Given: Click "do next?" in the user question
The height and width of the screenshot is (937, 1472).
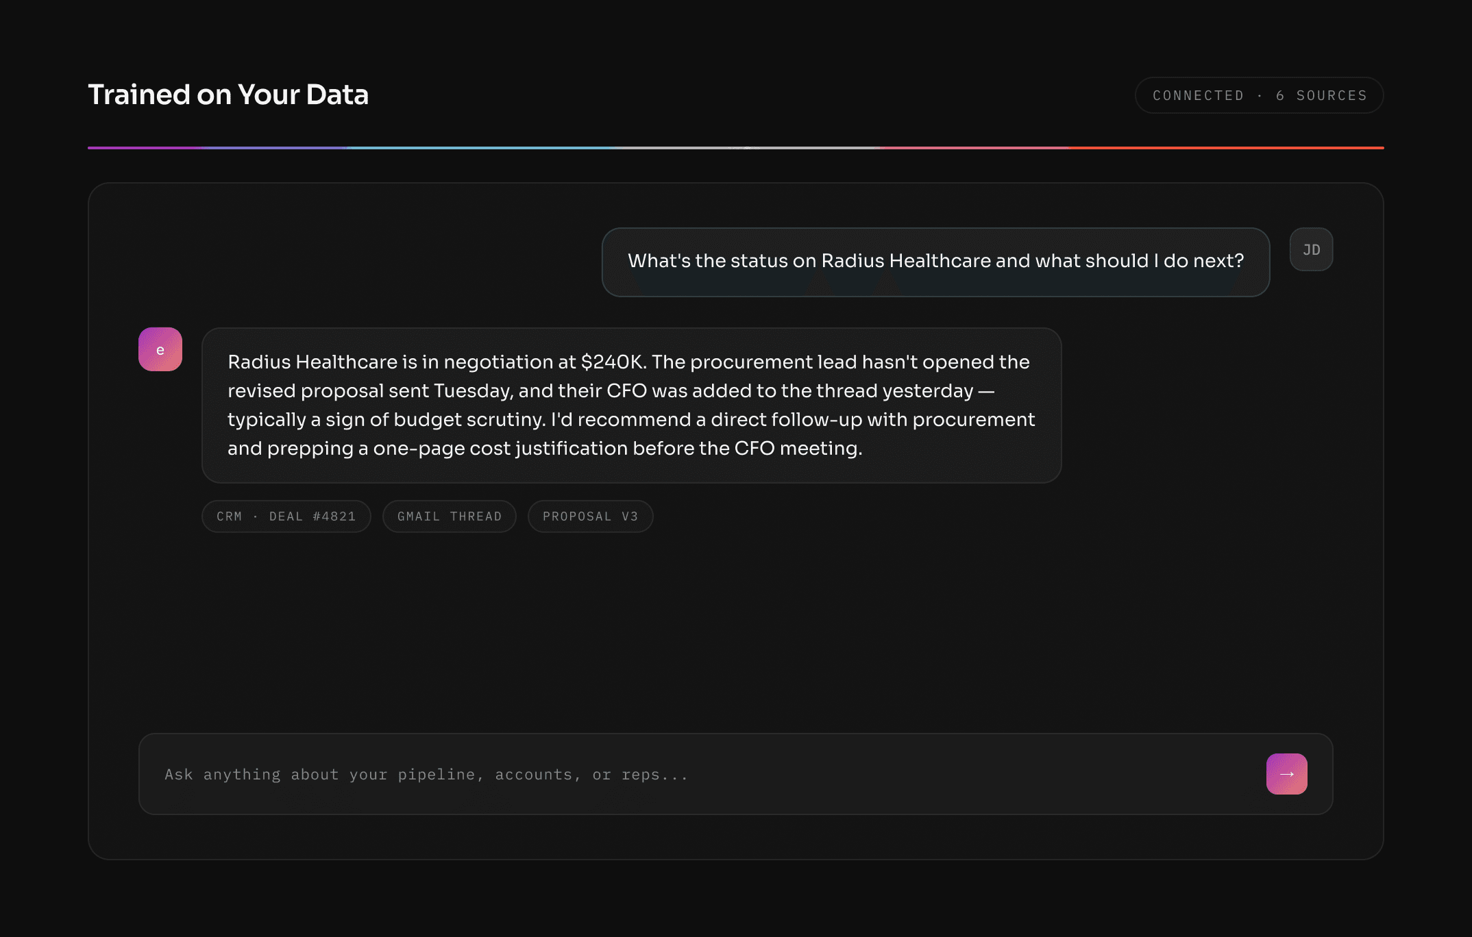Looking at the screenshot, I should pyautogui.click(x=1203, y=260).
